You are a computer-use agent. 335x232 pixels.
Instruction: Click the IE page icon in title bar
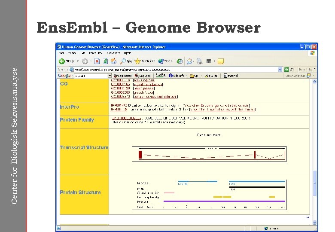pos(59,47)
